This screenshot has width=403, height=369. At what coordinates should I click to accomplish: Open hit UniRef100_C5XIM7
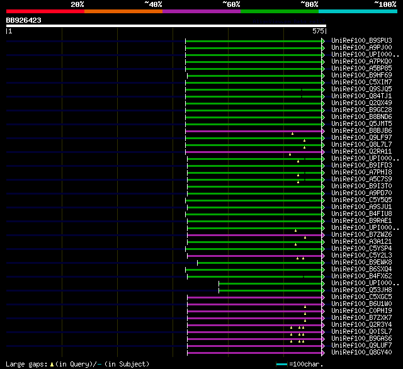(361, 82)
